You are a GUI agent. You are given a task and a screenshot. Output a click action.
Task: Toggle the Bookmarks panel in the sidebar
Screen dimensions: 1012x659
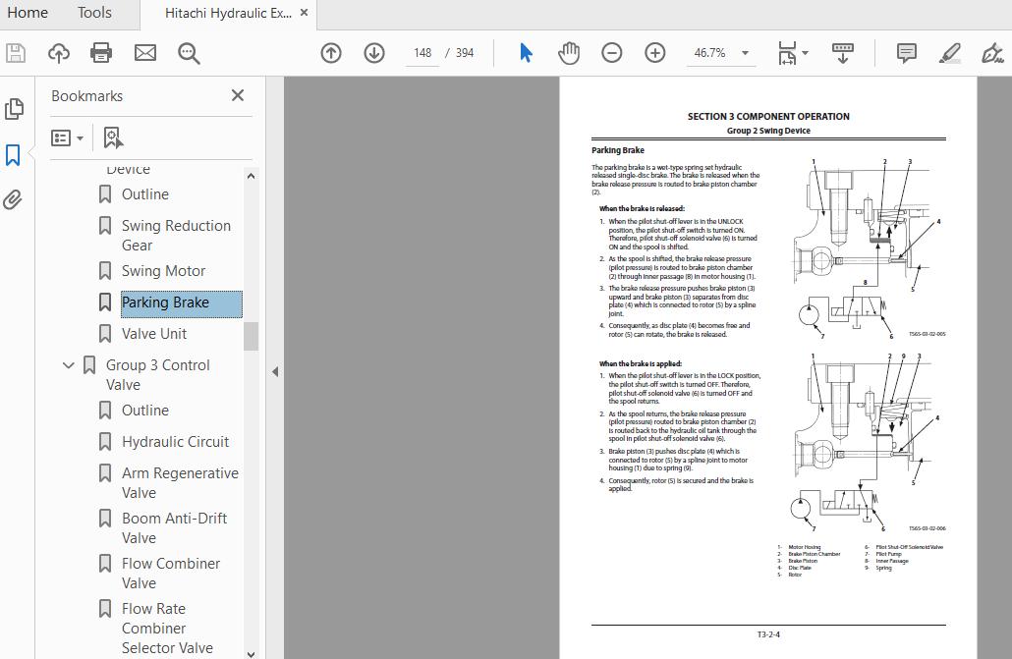[x=14, y=154]
